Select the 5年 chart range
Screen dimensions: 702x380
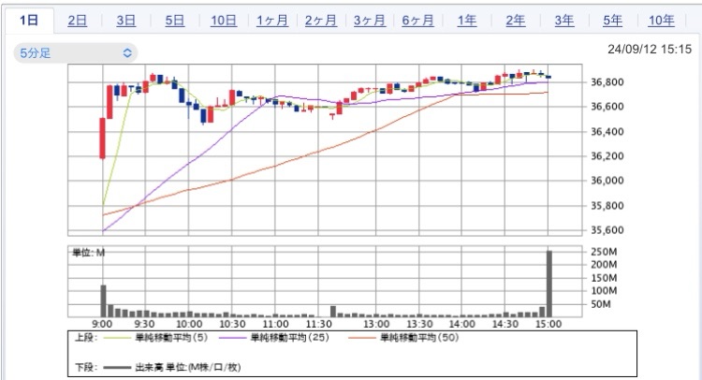tap(612, 21)
